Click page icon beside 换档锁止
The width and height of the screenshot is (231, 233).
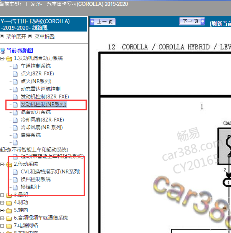tap(15, 187)
